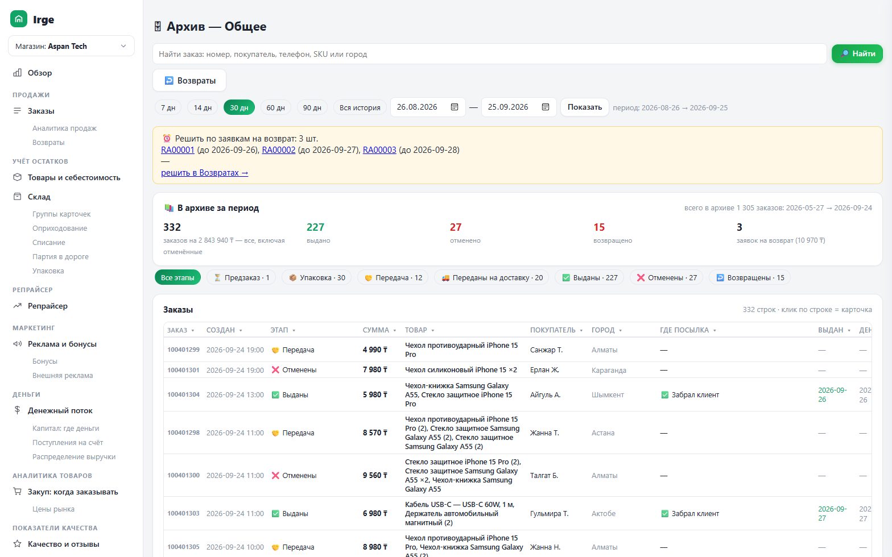
Task: Open the RA00001 return request link
Action: pos(177,150)
